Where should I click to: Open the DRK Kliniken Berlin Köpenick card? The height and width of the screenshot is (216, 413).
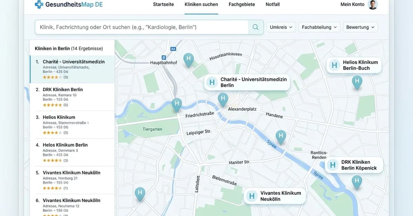353,165
